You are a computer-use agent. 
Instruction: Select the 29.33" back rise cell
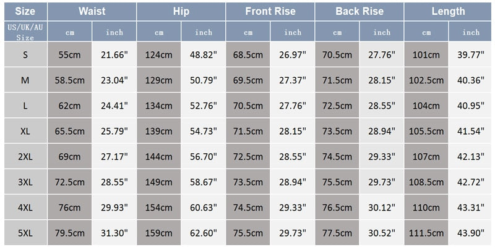coord(382,156)
